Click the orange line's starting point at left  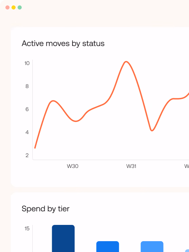coord(35,148)
